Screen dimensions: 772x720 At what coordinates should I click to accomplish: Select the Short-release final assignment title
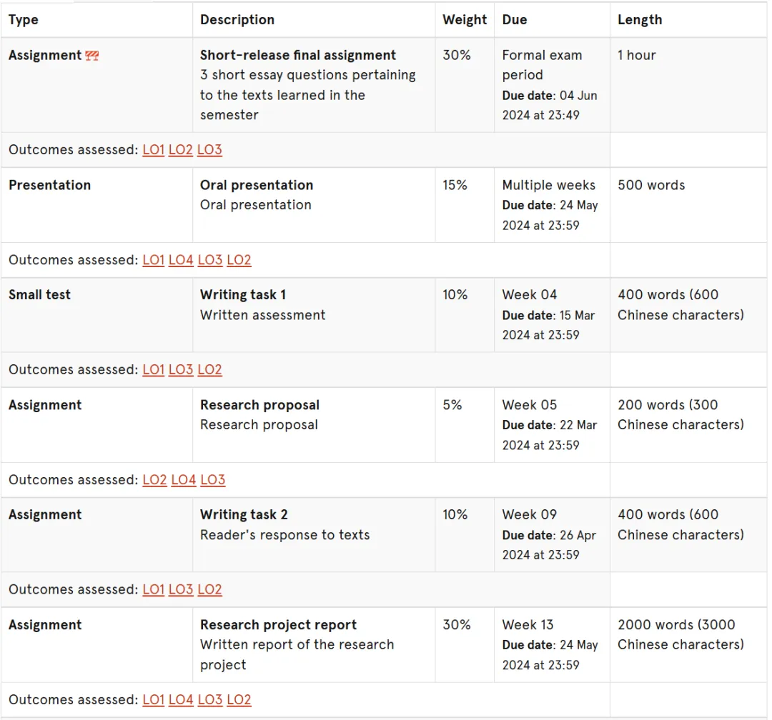point(298,55)
